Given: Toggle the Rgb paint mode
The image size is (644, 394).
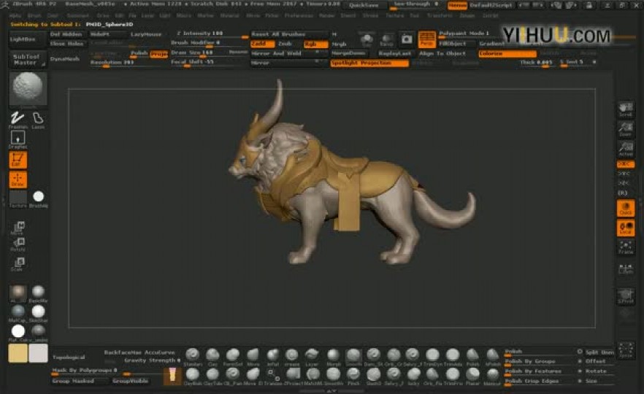Looking at the screenshot, I should (315, 44).
